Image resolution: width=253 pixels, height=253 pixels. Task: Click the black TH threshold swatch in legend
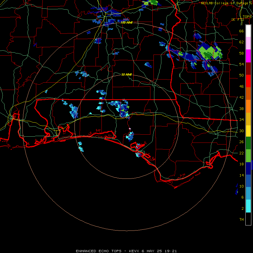pyautogui.click(x=248, y=219)
